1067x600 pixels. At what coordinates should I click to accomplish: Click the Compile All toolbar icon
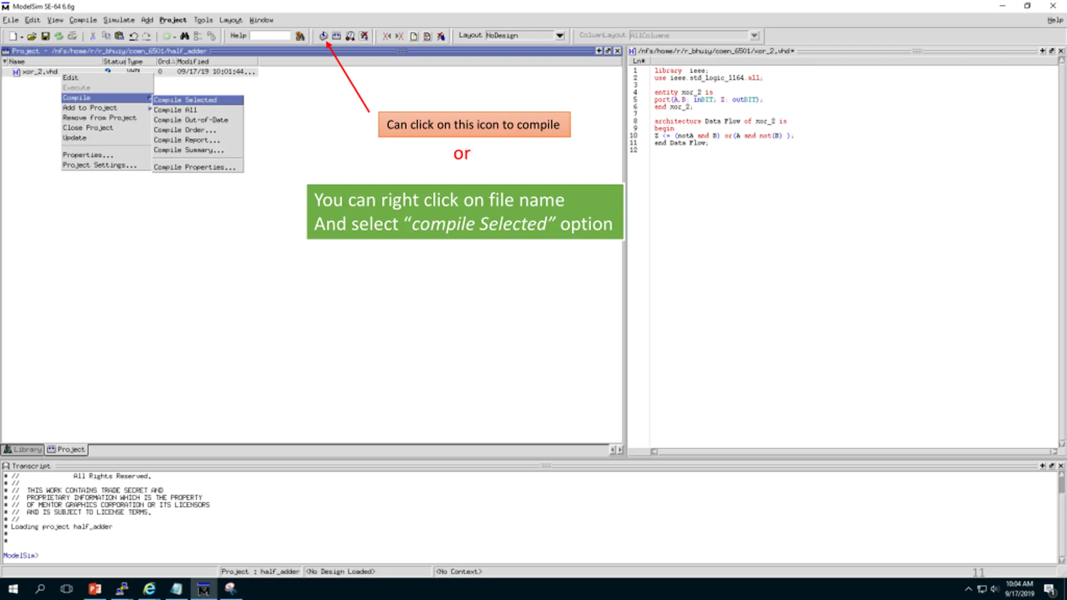[336, 36]
